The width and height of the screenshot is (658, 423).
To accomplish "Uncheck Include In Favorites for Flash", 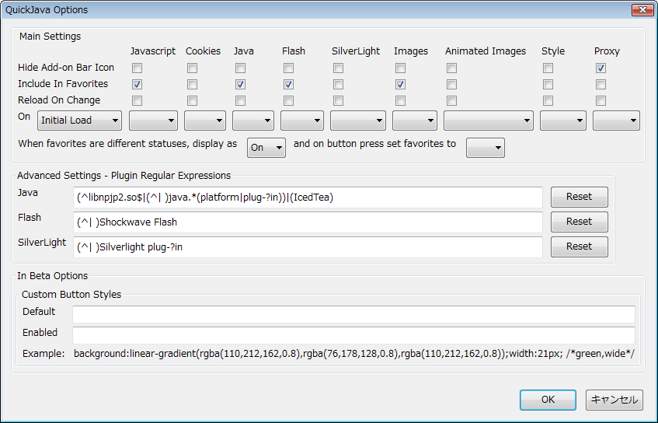I will click(288, 85).
